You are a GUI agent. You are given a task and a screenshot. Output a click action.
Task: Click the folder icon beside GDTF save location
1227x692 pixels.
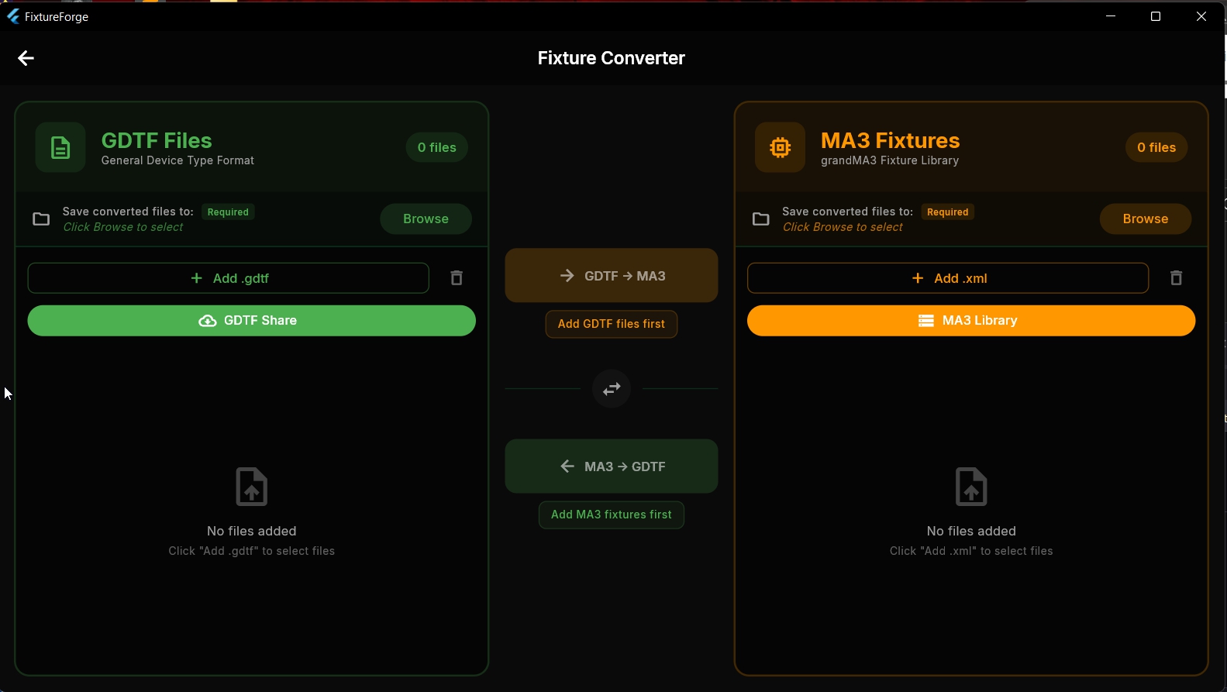coord(41,219)
